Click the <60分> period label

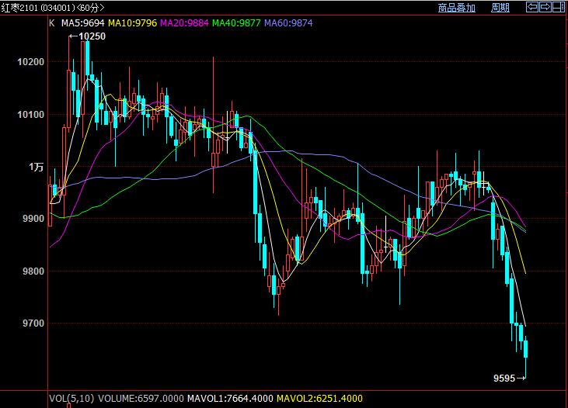pyautogui.click(x=89, y=8)
